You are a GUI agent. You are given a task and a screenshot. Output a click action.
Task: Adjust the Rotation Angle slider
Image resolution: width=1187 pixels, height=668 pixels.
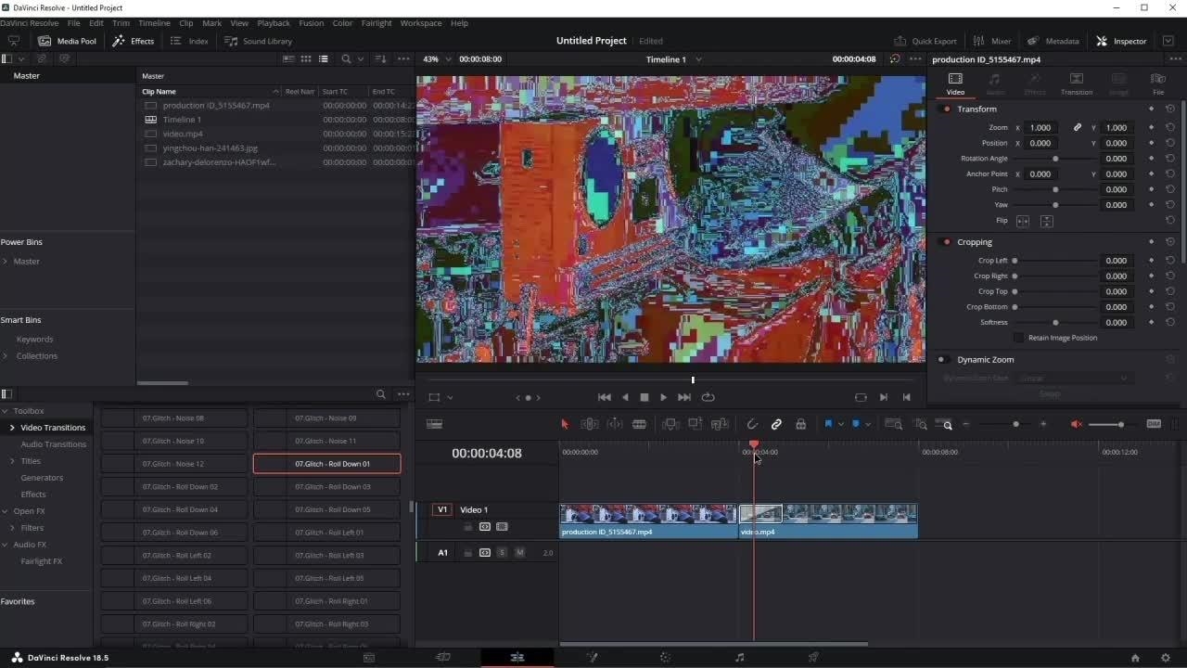point(1055,159)
